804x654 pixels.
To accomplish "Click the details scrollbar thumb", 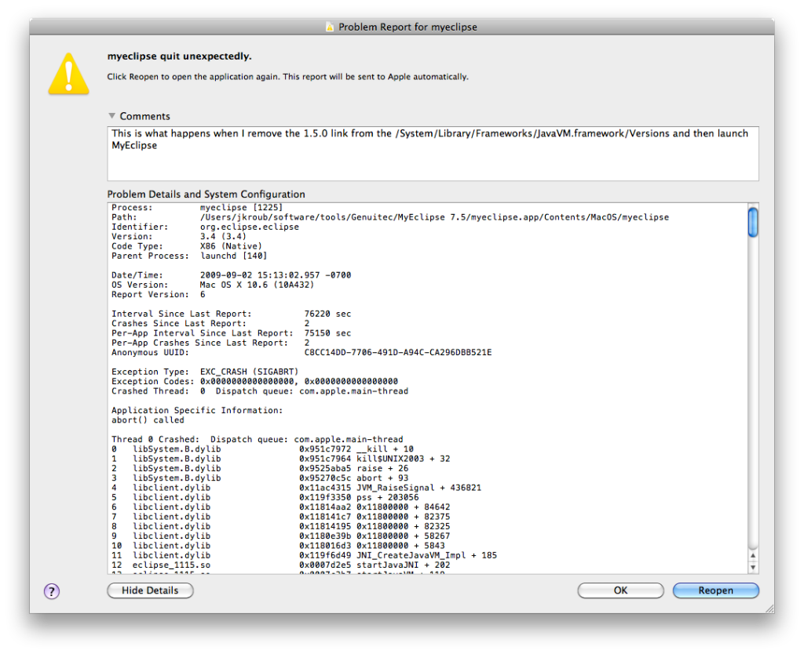I will tap(753, 222).
